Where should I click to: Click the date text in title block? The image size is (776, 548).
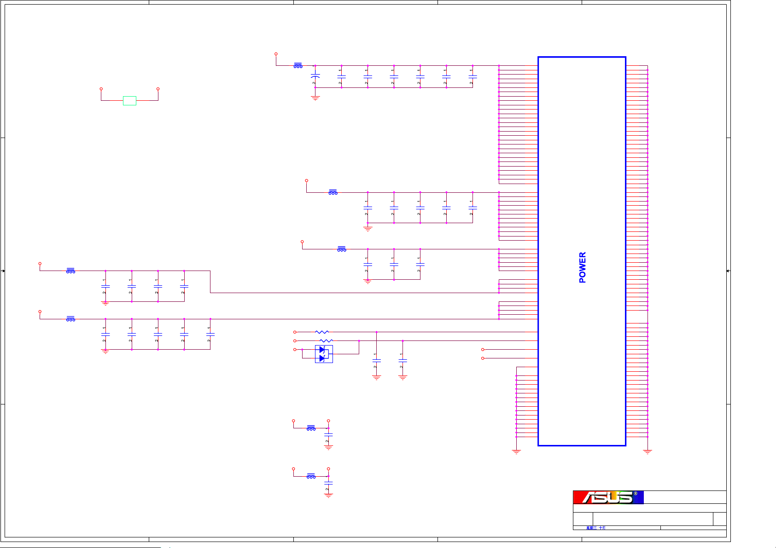pos(596,528)
